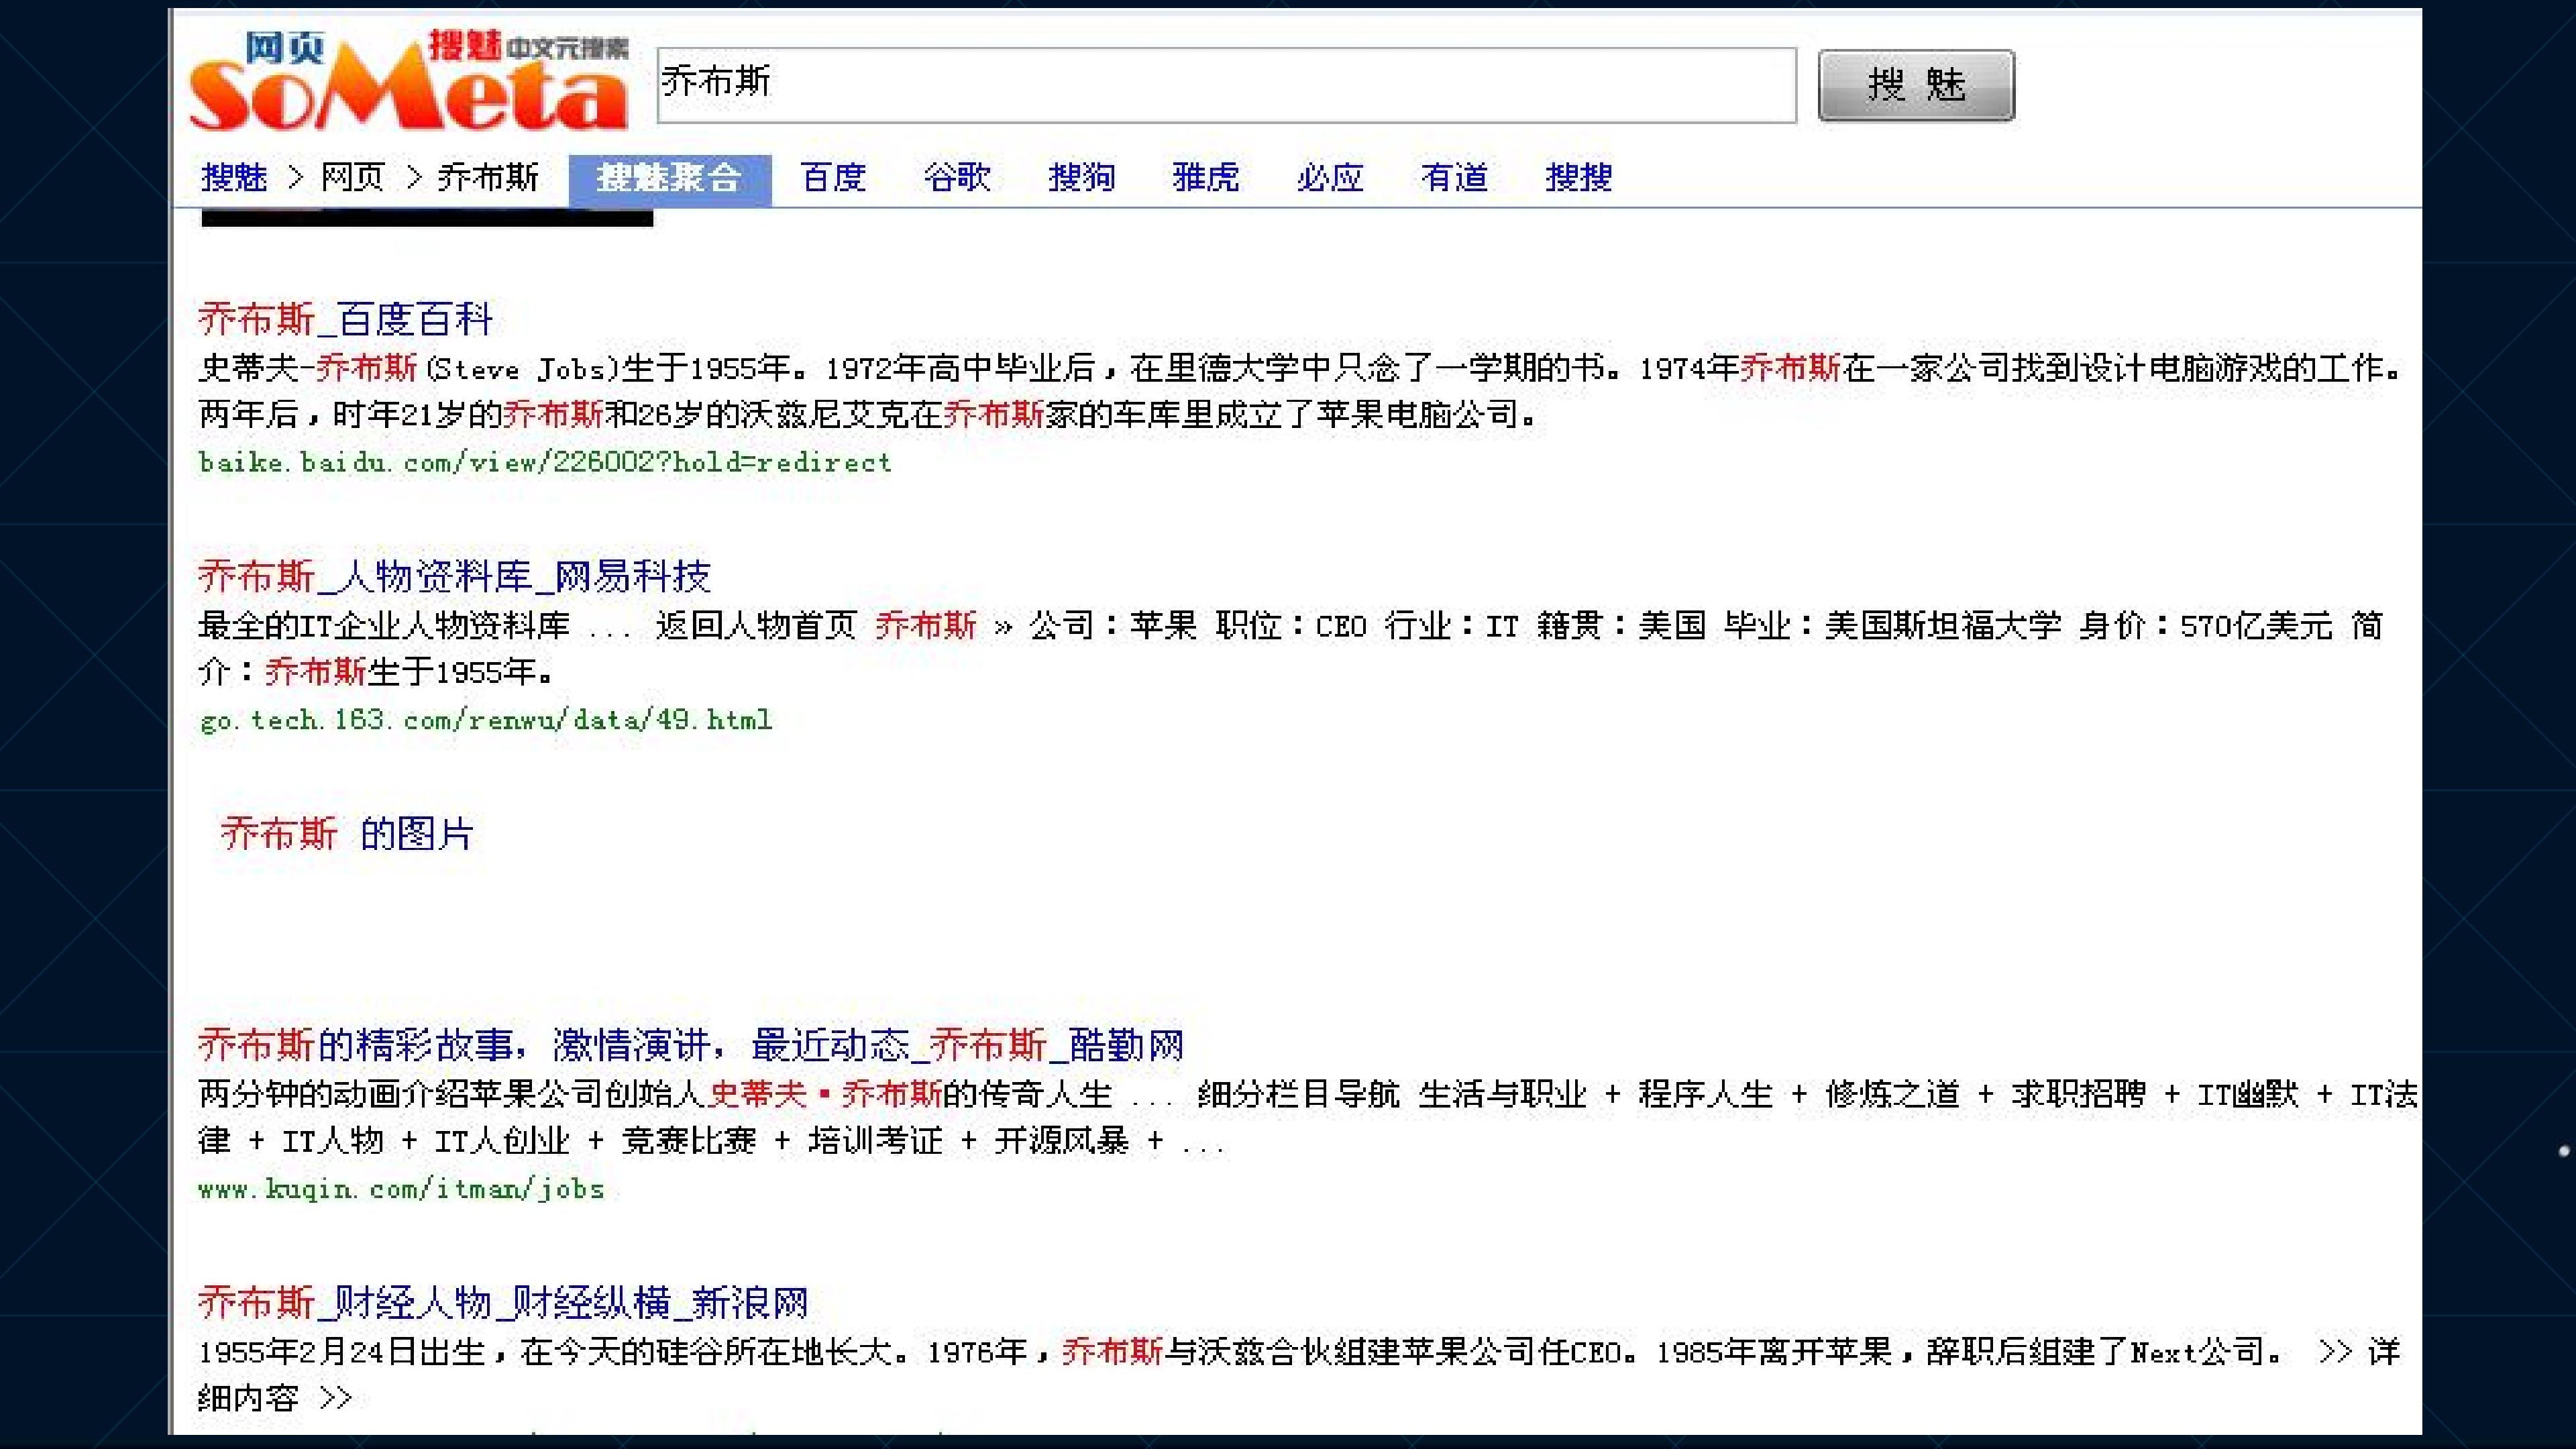Image resolution: width=2576 pixels, height=1449 pixels.
Task: Open the 乔布斯_人物资料库_网易科技 result
Action: (454, 576)
